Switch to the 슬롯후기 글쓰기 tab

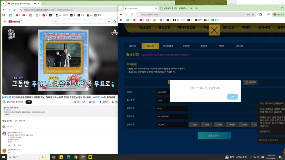(176, 8)
